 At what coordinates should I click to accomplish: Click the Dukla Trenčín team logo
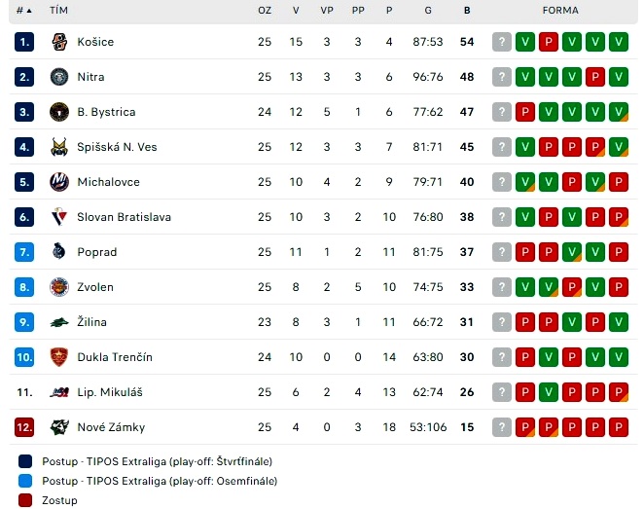tap(59, 357)
